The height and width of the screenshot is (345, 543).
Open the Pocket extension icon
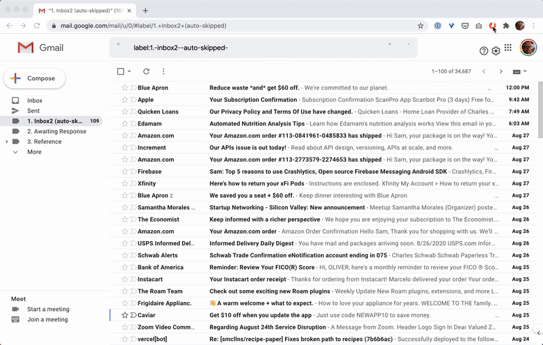click(465, 26)
